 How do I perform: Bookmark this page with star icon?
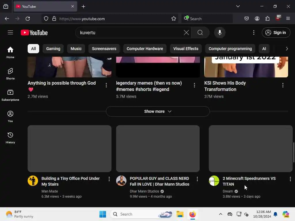tap(174, 19)
